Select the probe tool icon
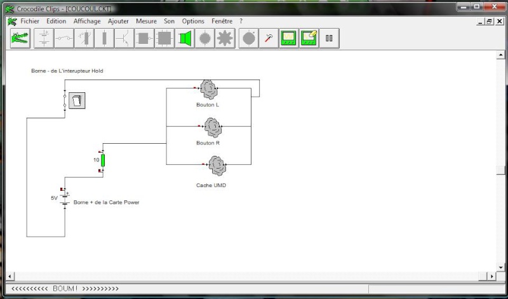The height and width of the screenshot is (299, 508). click(x=269, y=38)
